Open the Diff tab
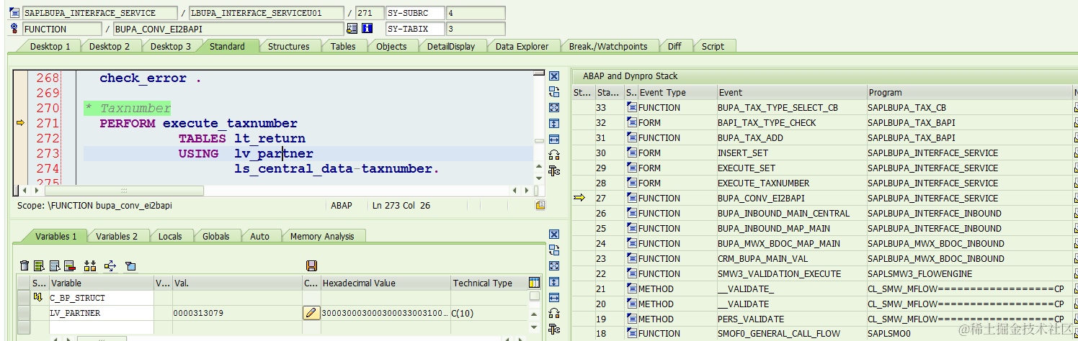 674,46
